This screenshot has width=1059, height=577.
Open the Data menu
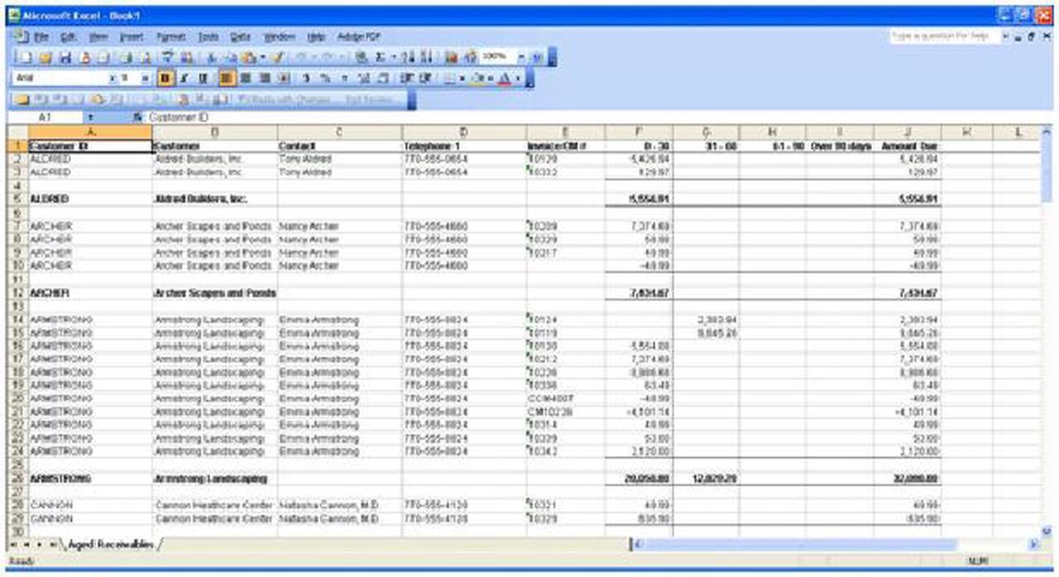click(241, 37)
